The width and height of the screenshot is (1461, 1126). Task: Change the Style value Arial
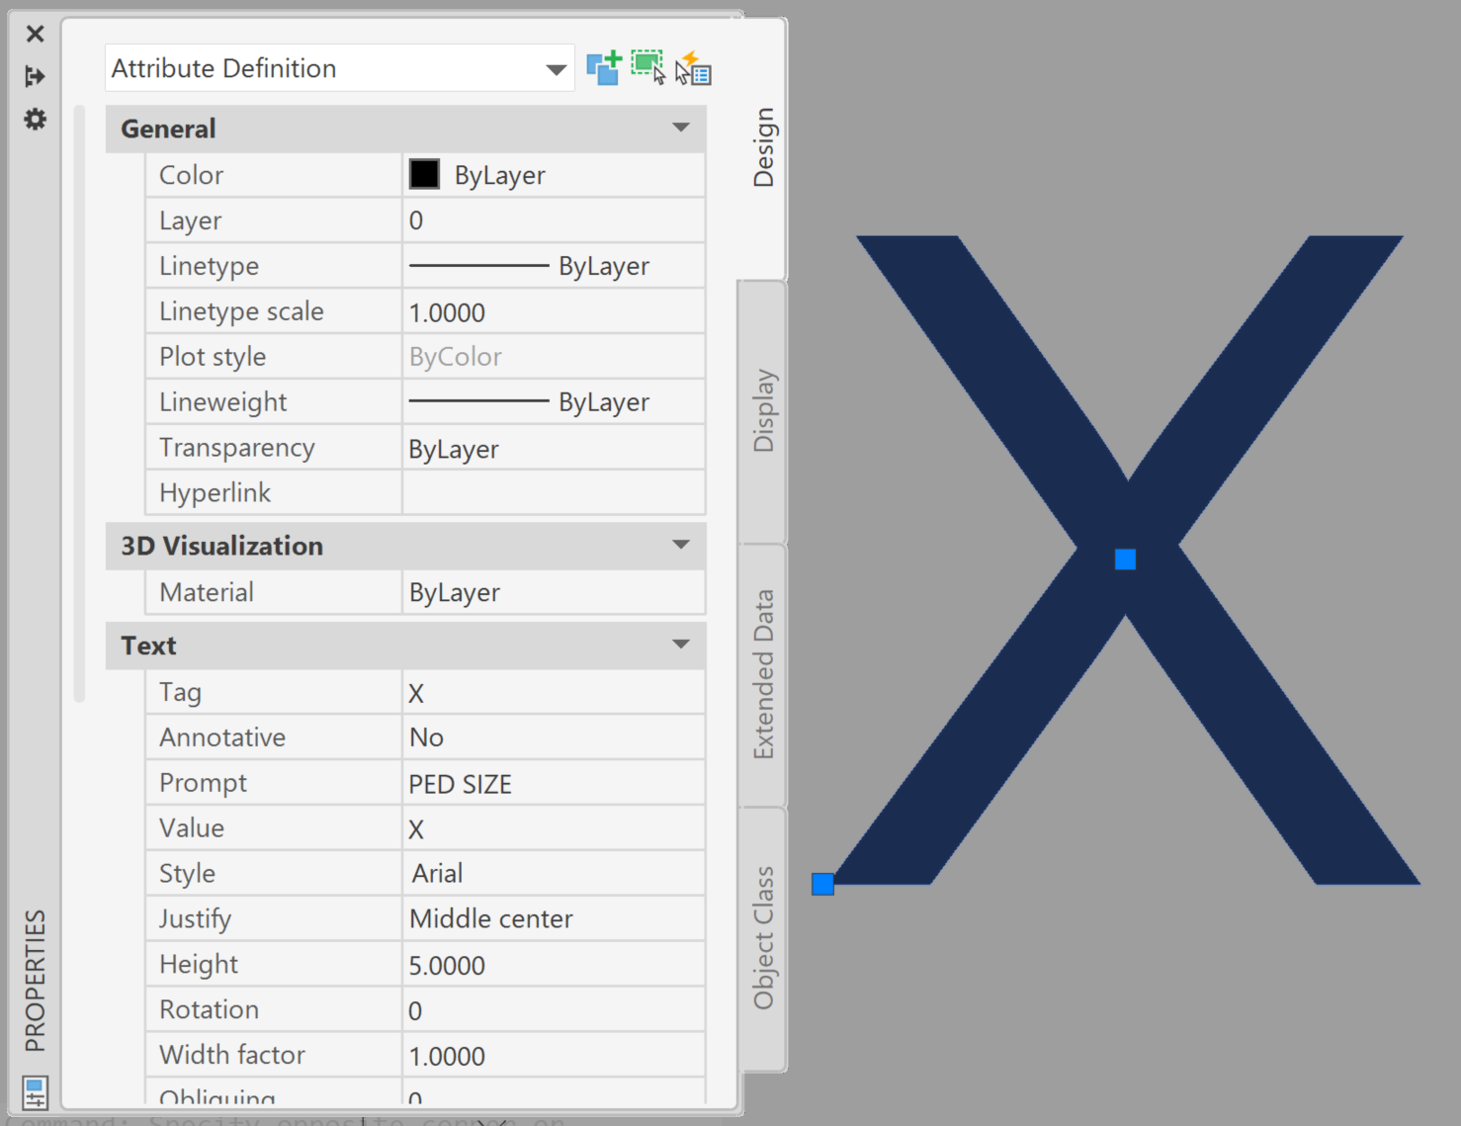click(x=554, y=874)
